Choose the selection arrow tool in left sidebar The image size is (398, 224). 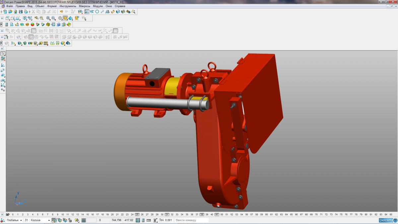(x=3, y=53)
